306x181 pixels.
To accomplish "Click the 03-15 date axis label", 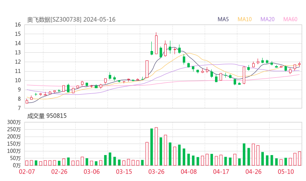I will 124,172.
